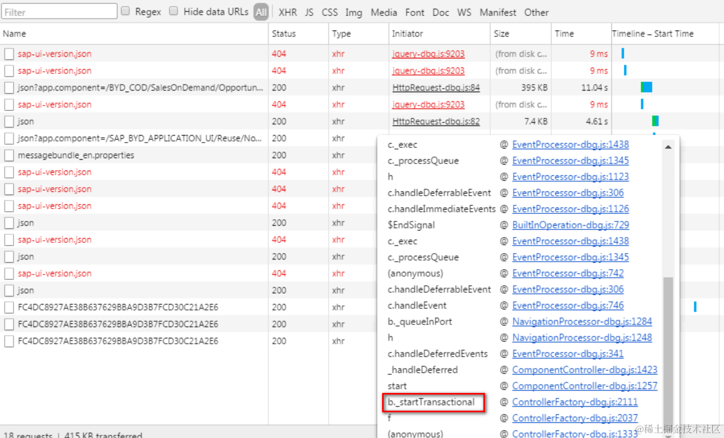
Task: Open ControllerFactory-dbg.js:2111 link
Action: point(574,402)
